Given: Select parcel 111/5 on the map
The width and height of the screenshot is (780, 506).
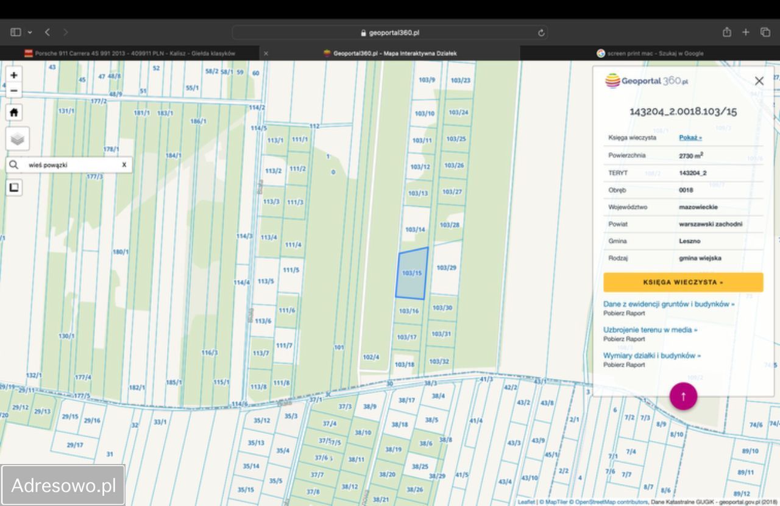Looking at the screenshot, I should (291, 270).
